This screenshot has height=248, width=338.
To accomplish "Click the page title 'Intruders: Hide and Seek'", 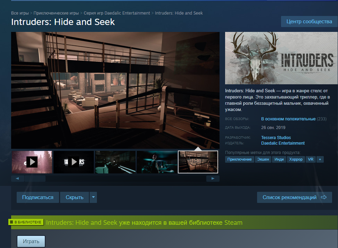I will [63, 22].
